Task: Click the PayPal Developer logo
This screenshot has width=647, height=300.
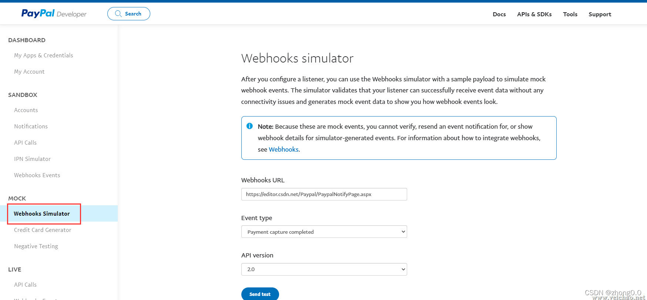Action: [54, 14]
